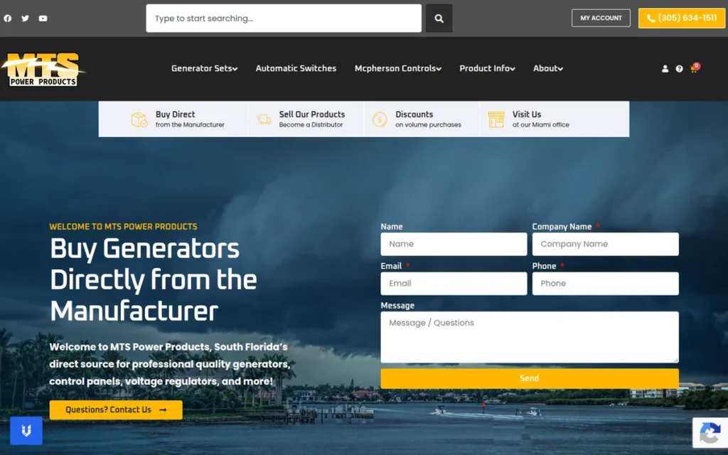Focus the top search input field

click(x=284, y=18)
